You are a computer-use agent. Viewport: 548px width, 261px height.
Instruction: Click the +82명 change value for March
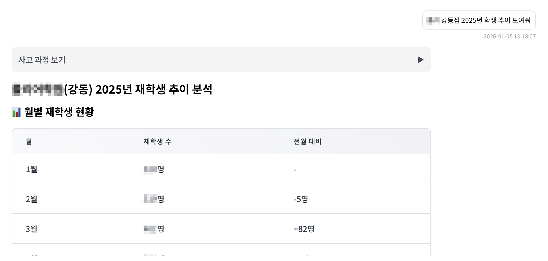304,228
